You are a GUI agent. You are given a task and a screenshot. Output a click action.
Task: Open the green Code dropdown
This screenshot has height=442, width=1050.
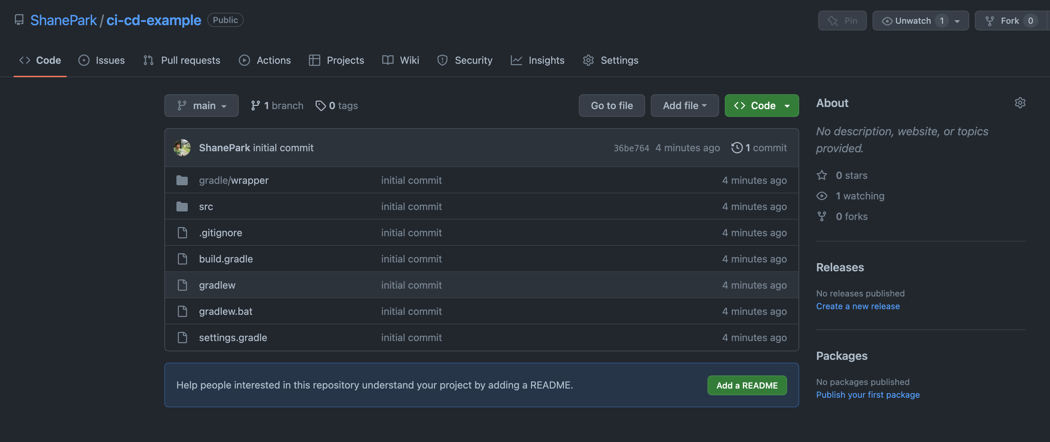(761, 106)
